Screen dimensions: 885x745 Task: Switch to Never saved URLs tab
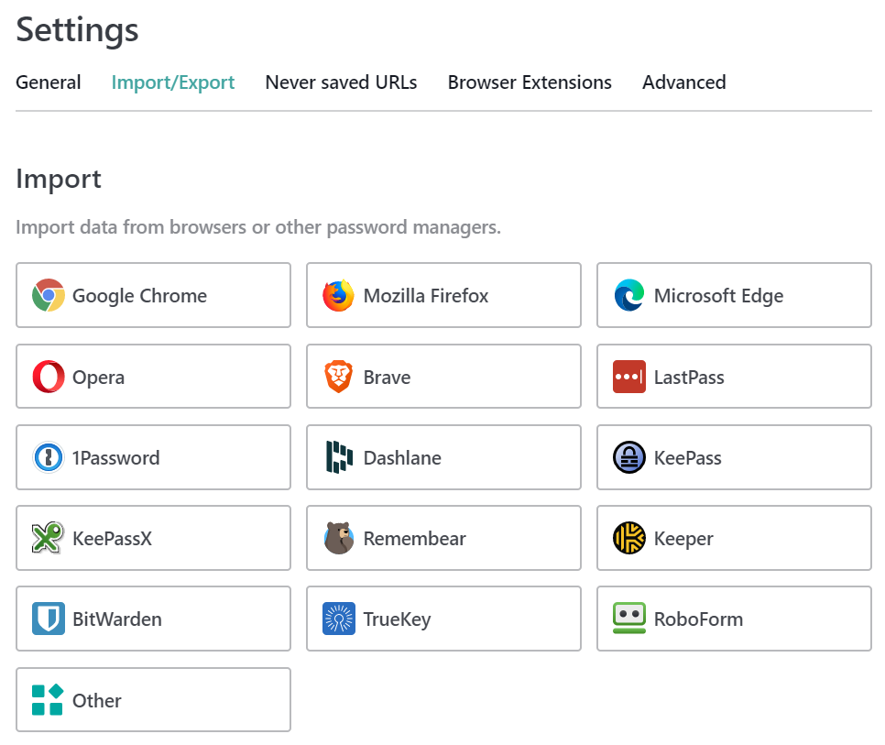pos(341,82)
